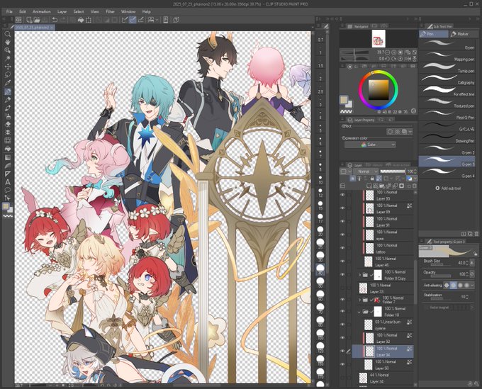Screen dimensions: 482x389
Task: Hide the Layer 52 eye icon
Action: pyautogui.click(x=342, y=338)
